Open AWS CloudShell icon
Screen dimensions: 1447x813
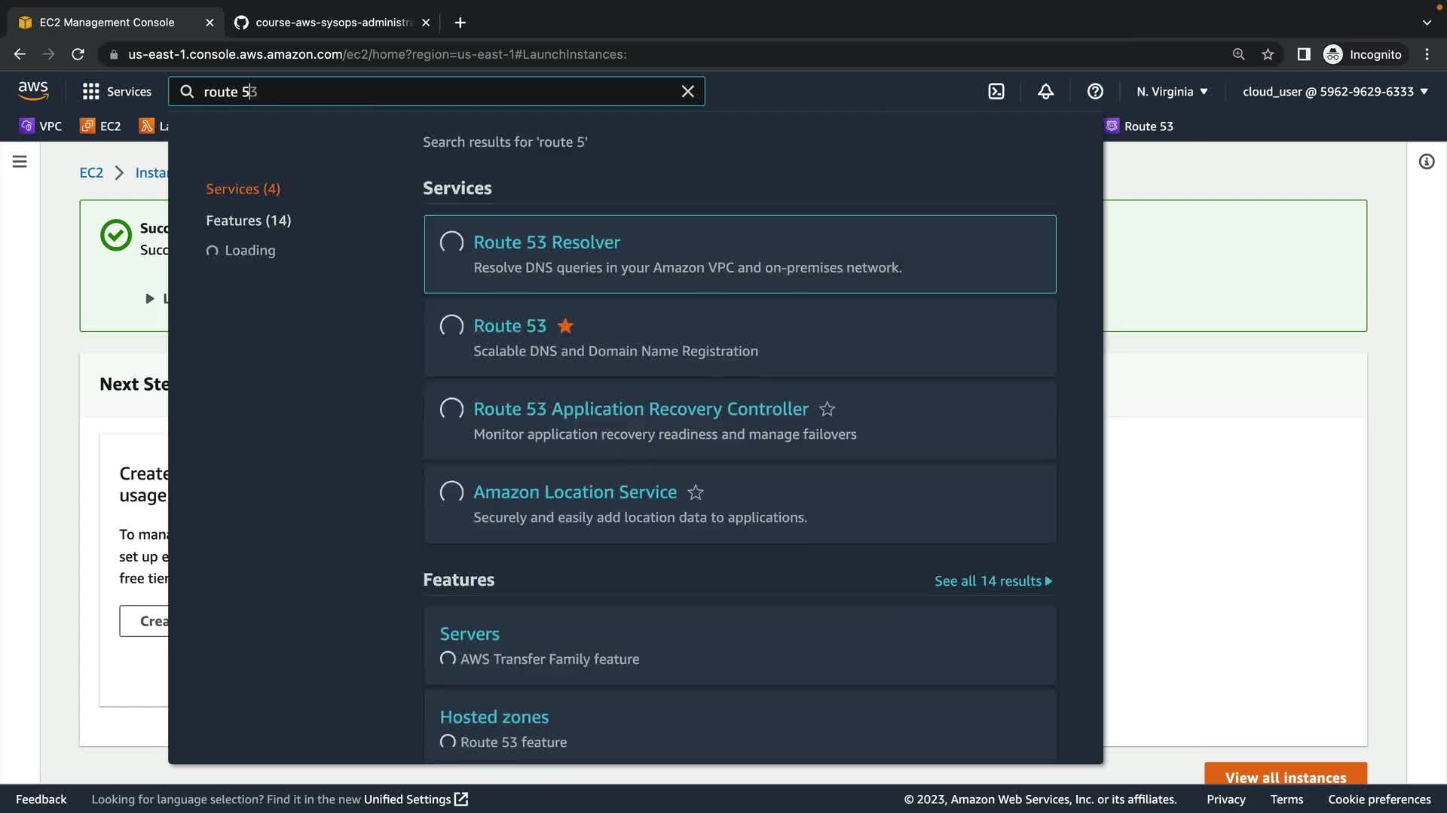[x=996, y=91]
